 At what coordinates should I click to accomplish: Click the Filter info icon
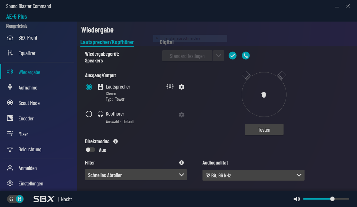tap(182, 163)
